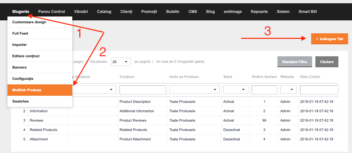Viewport: 352px width, 153px height.
Task: Open the Related Products table row
Action: [x=179, y=130]
